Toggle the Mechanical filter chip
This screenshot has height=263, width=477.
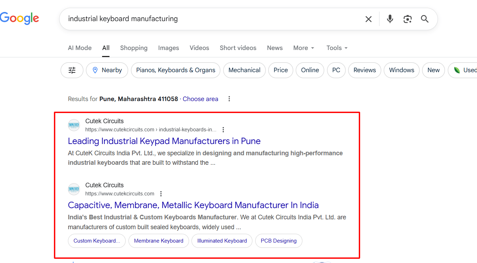(244, 70)
